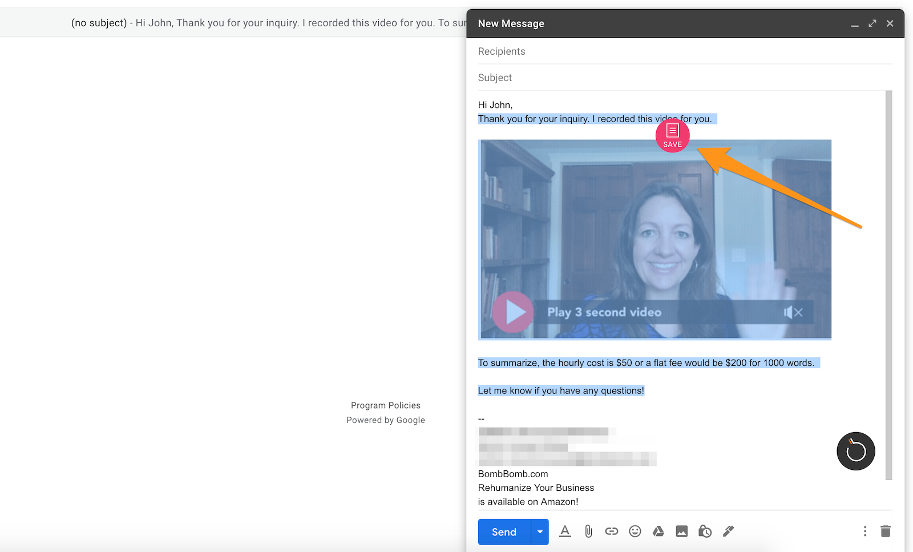This screenshot has height=552, width=913.
Task: Click the New Message title bar text
Action: (x=511, y=23)
